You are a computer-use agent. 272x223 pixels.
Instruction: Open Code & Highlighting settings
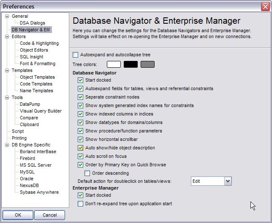(x=39, y=43)
